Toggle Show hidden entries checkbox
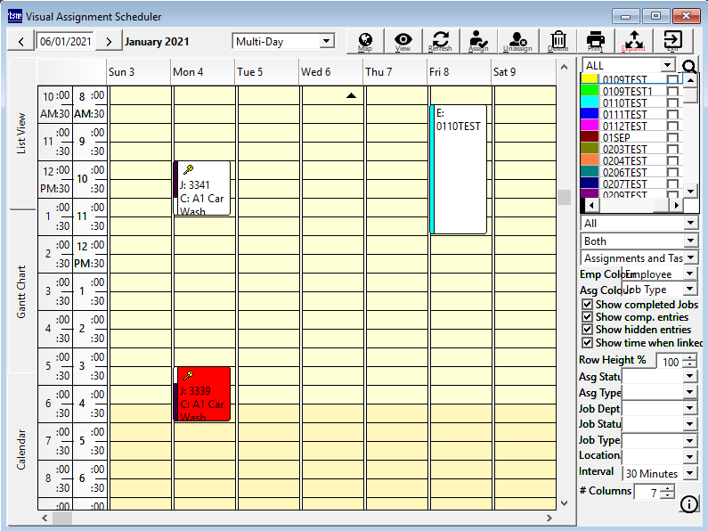This screenshot has width=708, height=531. click(587, 330)
